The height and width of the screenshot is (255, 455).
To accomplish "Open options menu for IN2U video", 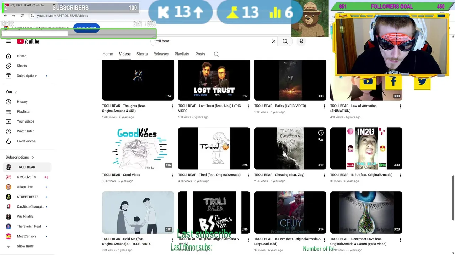I will (400, 175).
